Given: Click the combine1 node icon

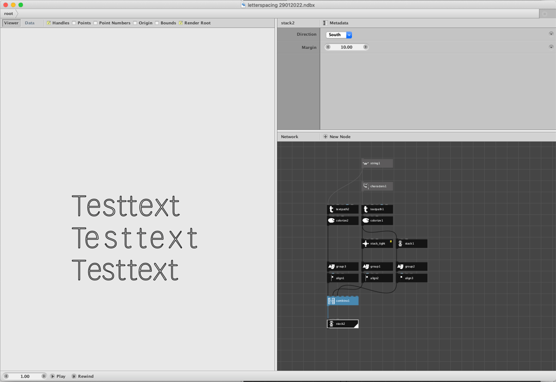Looking at the screenshot, I should coord(331,301).
